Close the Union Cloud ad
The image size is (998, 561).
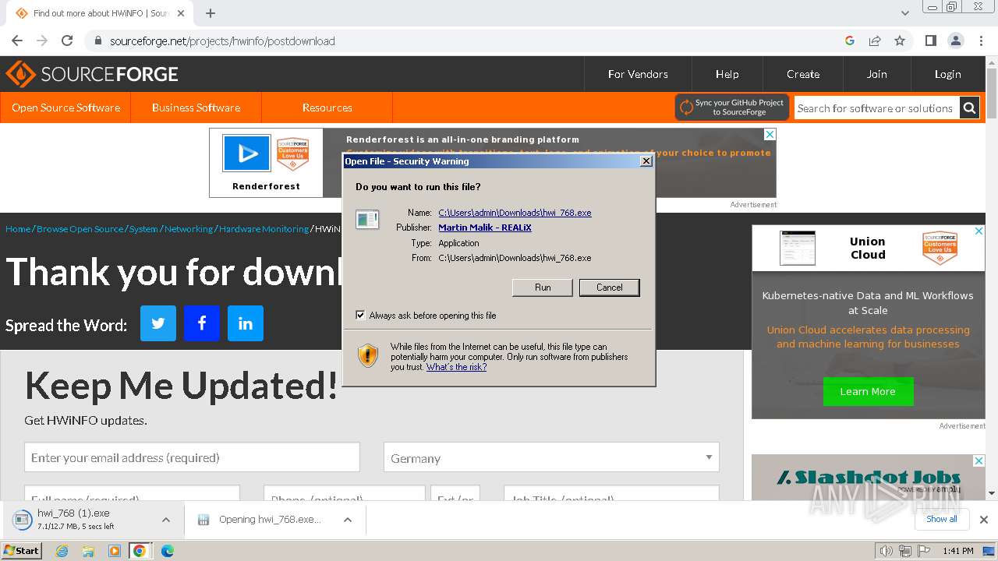coord(979,231)
